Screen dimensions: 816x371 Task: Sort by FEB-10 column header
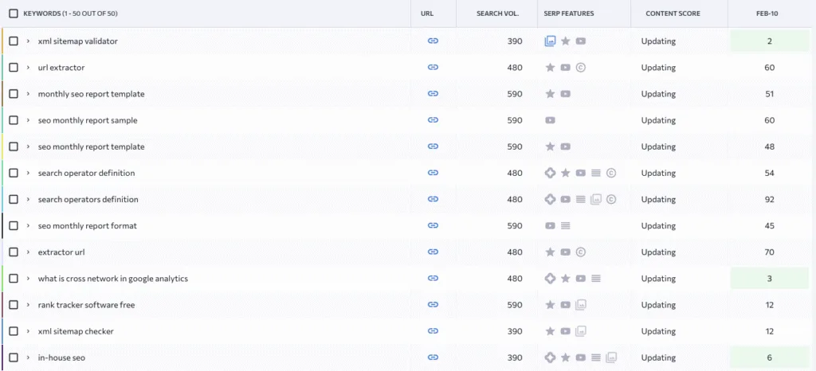click(x=769, y=14)
